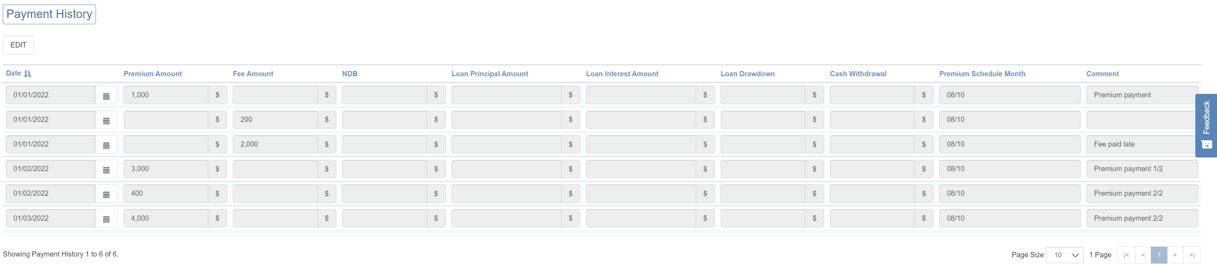Go to first page of results
1217x266 pixels.
point(1126,255)
